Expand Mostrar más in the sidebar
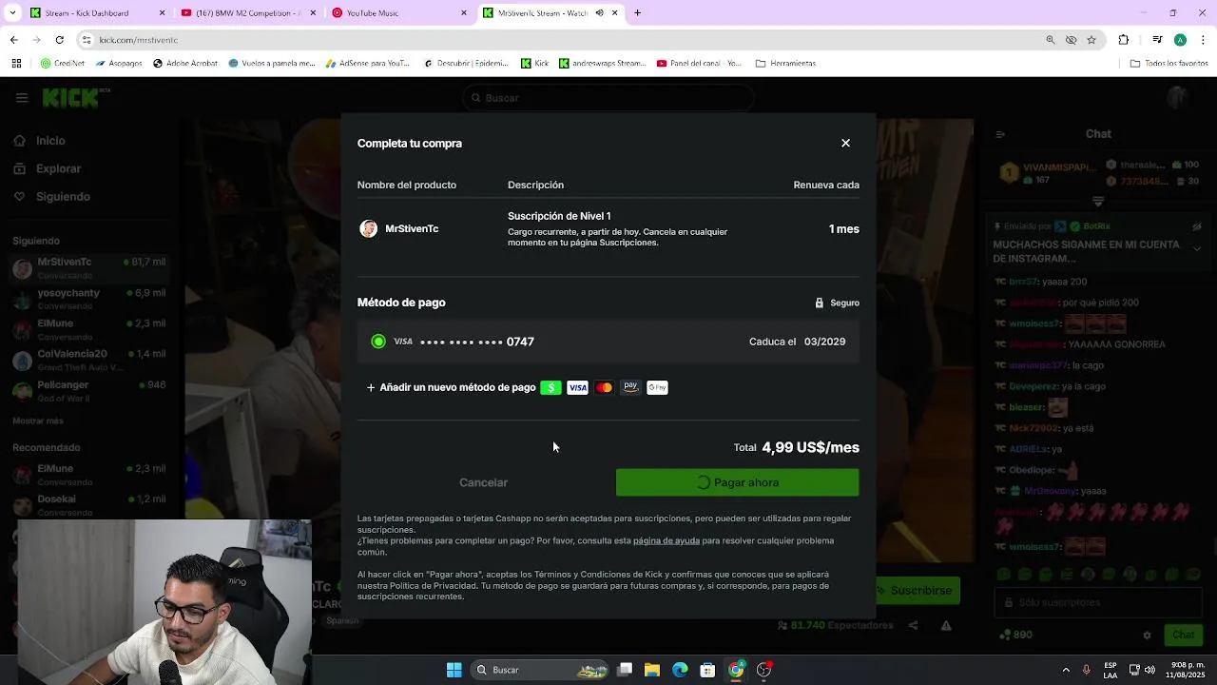Image resolution: width=1217 pixels, height=685 pixels. point(38,421)
